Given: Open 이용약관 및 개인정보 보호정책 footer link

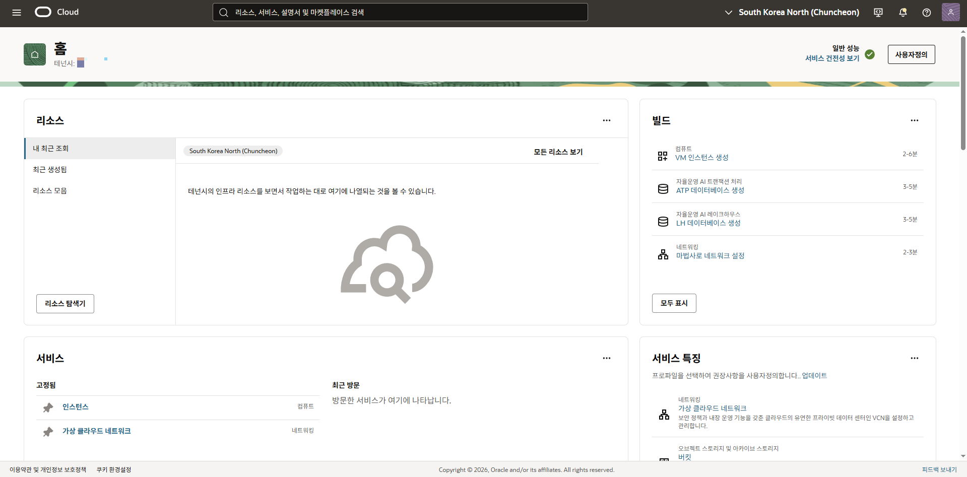Looking at the screenshot, I should 48,469.
